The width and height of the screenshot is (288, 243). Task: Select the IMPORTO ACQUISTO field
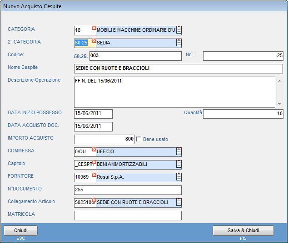pyautogui.click(x=104, y=139)
